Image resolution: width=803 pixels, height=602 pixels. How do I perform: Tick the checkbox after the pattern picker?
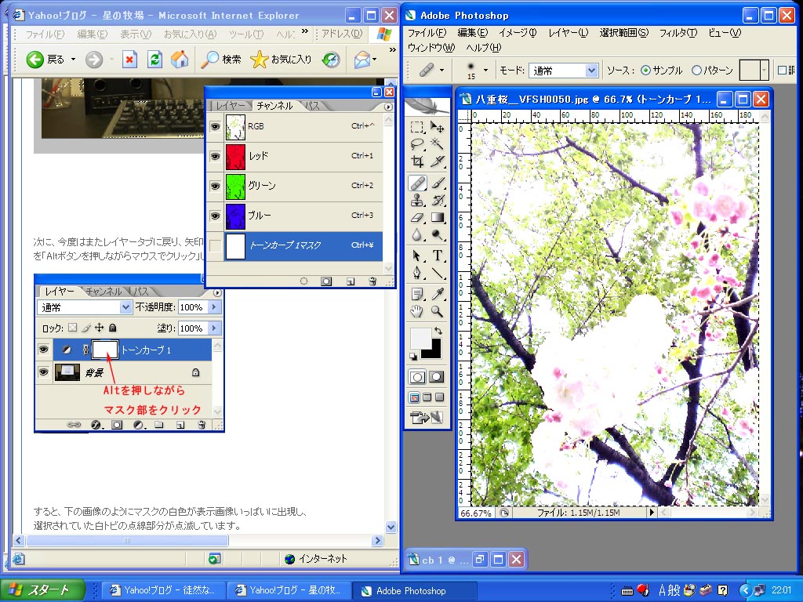782,70
